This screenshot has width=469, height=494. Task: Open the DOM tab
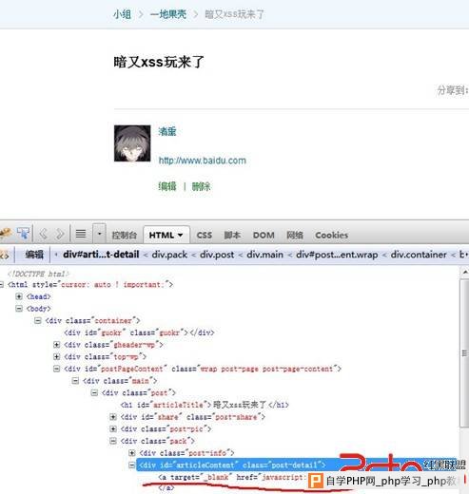coord(264,235)
